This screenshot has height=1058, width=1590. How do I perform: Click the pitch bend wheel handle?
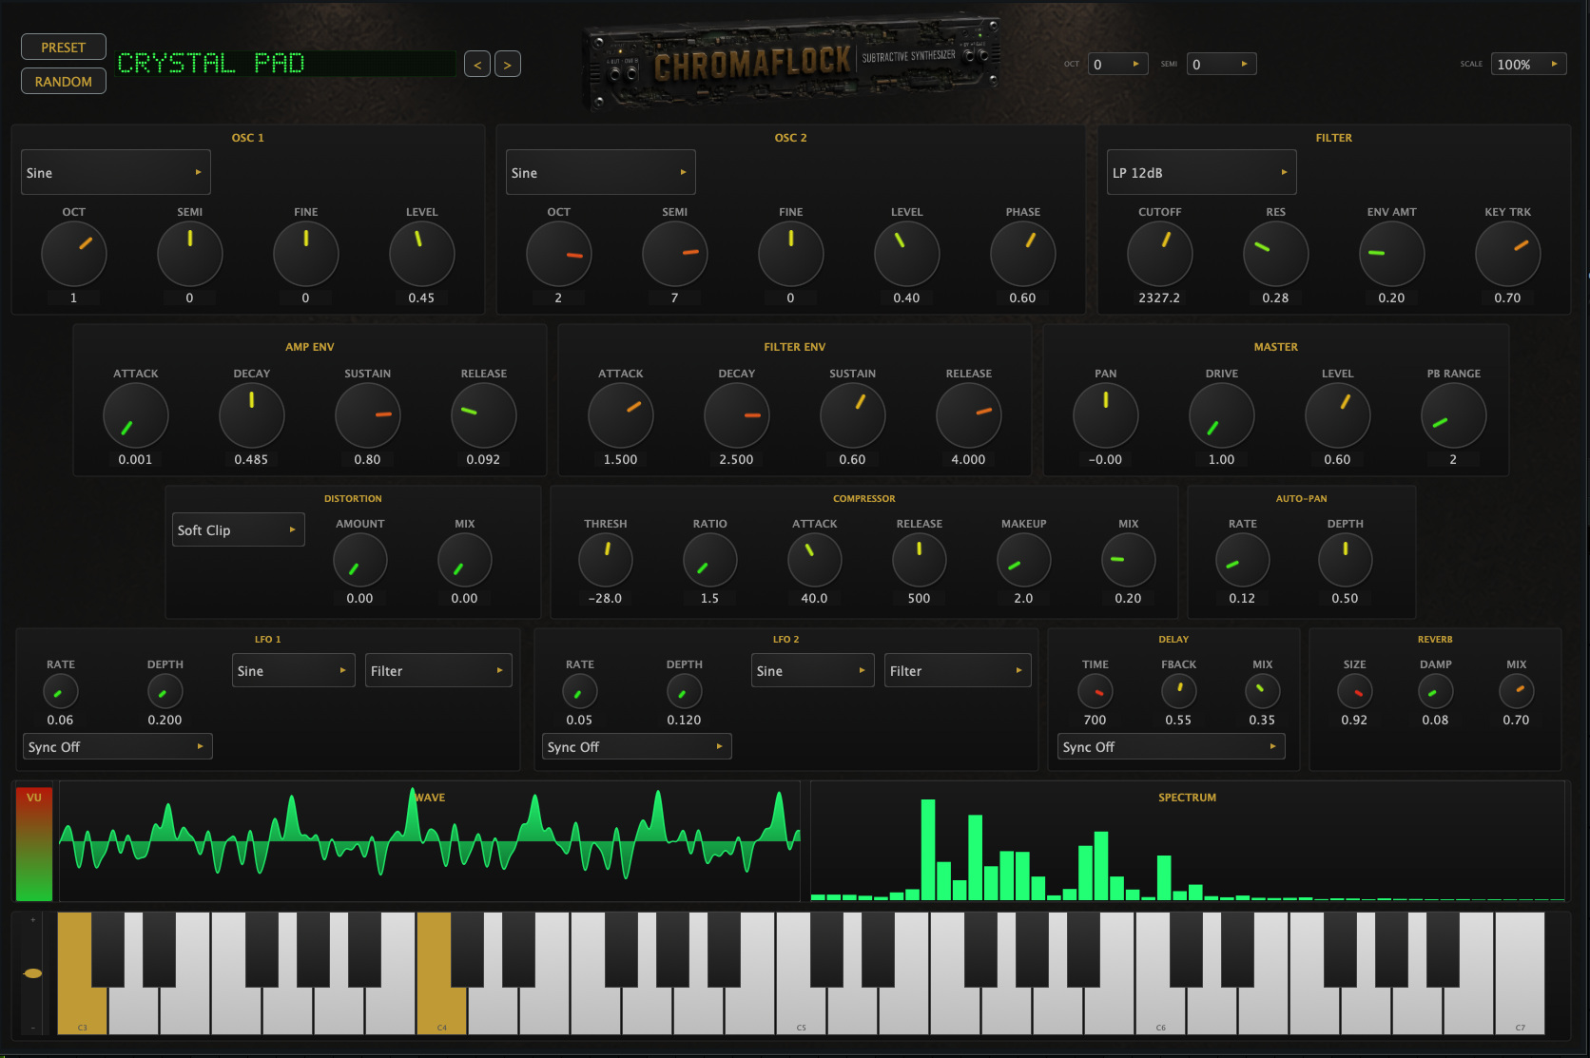[32, 972]
